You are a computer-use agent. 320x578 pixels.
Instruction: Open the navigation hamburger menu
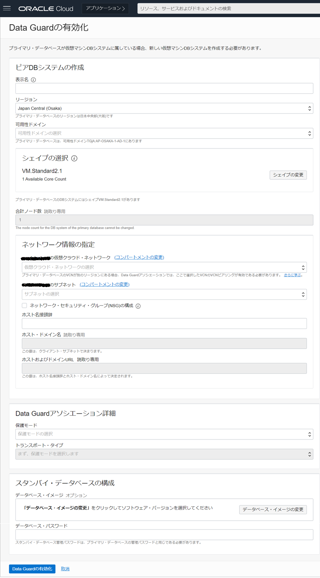click(7, 8)
